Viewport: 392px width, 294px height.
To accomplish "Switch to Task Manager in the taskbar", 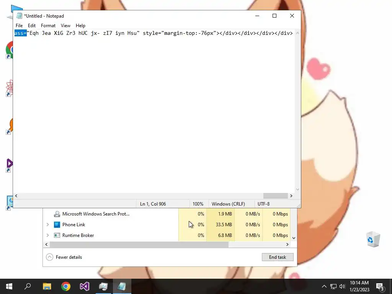I will tap(103, 286).
